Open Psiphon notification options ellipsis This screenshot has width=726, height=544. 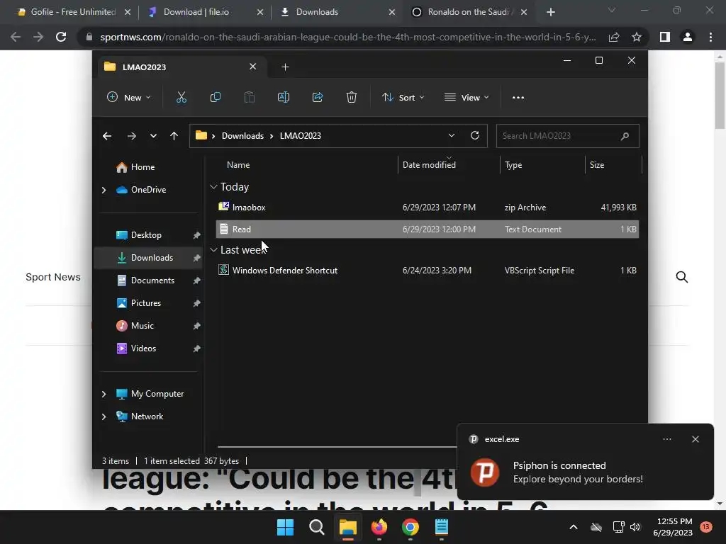(666, 439)
